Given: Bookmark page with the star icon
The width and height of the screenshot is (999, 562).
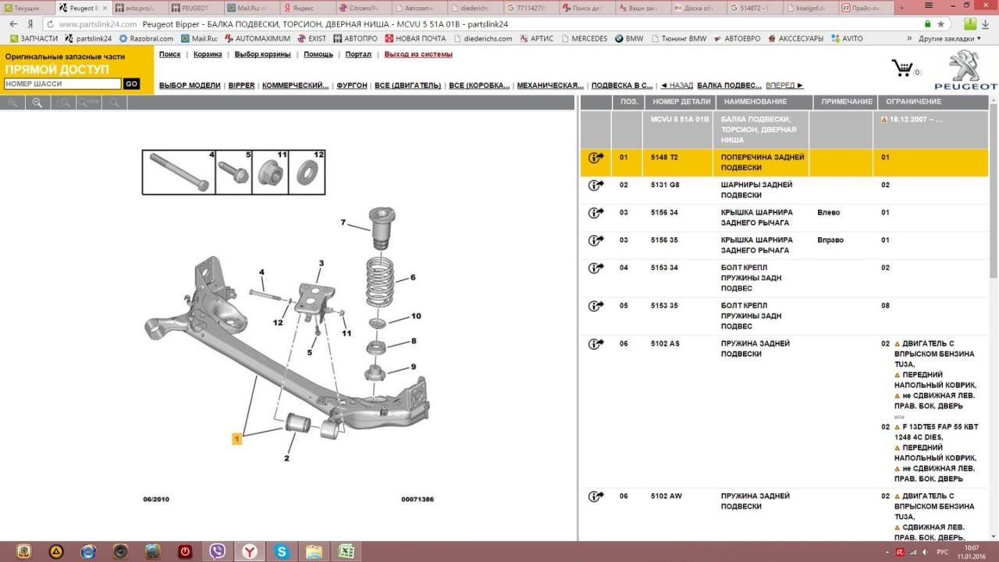Looking at the screenshot, I should pyautogui.click(x=942, y=24).
